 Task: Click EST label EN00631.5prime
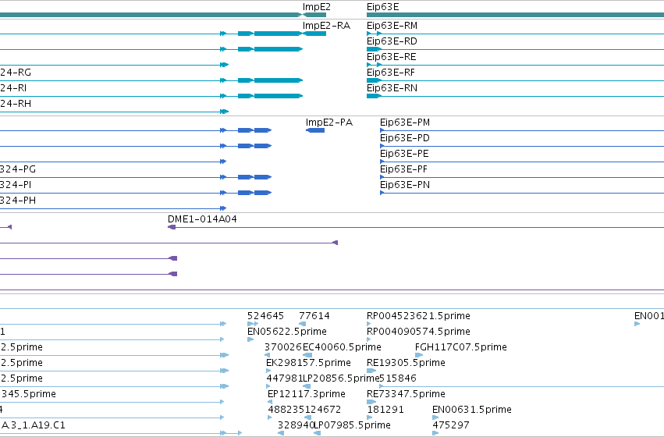(472, 410)
